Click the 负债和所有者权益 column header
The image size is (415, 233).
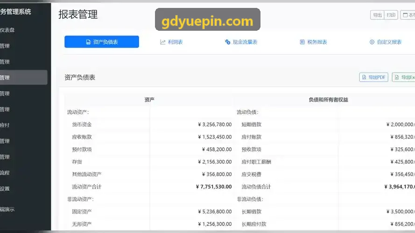(328, 100)
